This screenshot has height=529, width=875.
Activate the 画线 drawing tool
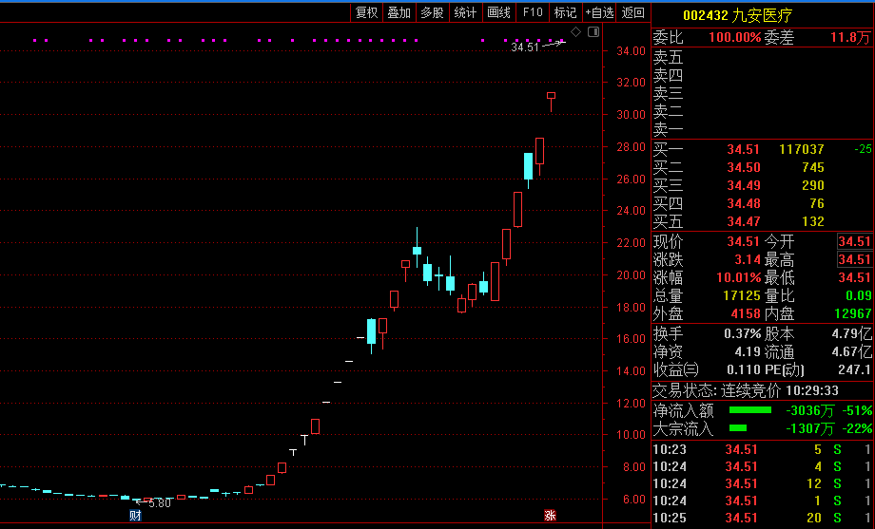[499, 12]
